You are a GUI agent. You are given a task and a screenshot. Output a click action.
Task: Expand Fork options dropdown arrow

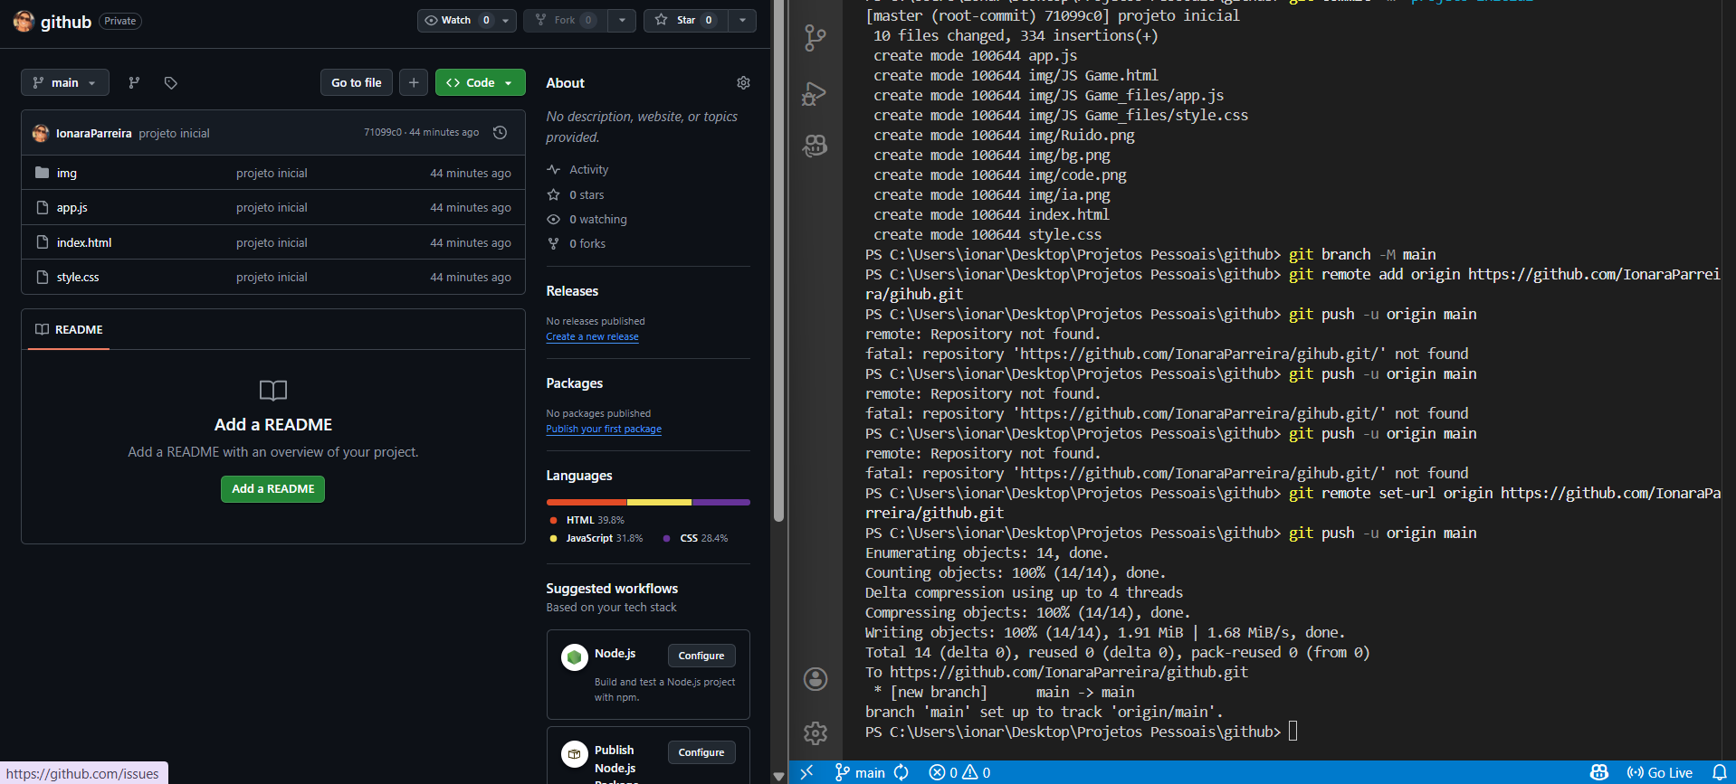622,20
